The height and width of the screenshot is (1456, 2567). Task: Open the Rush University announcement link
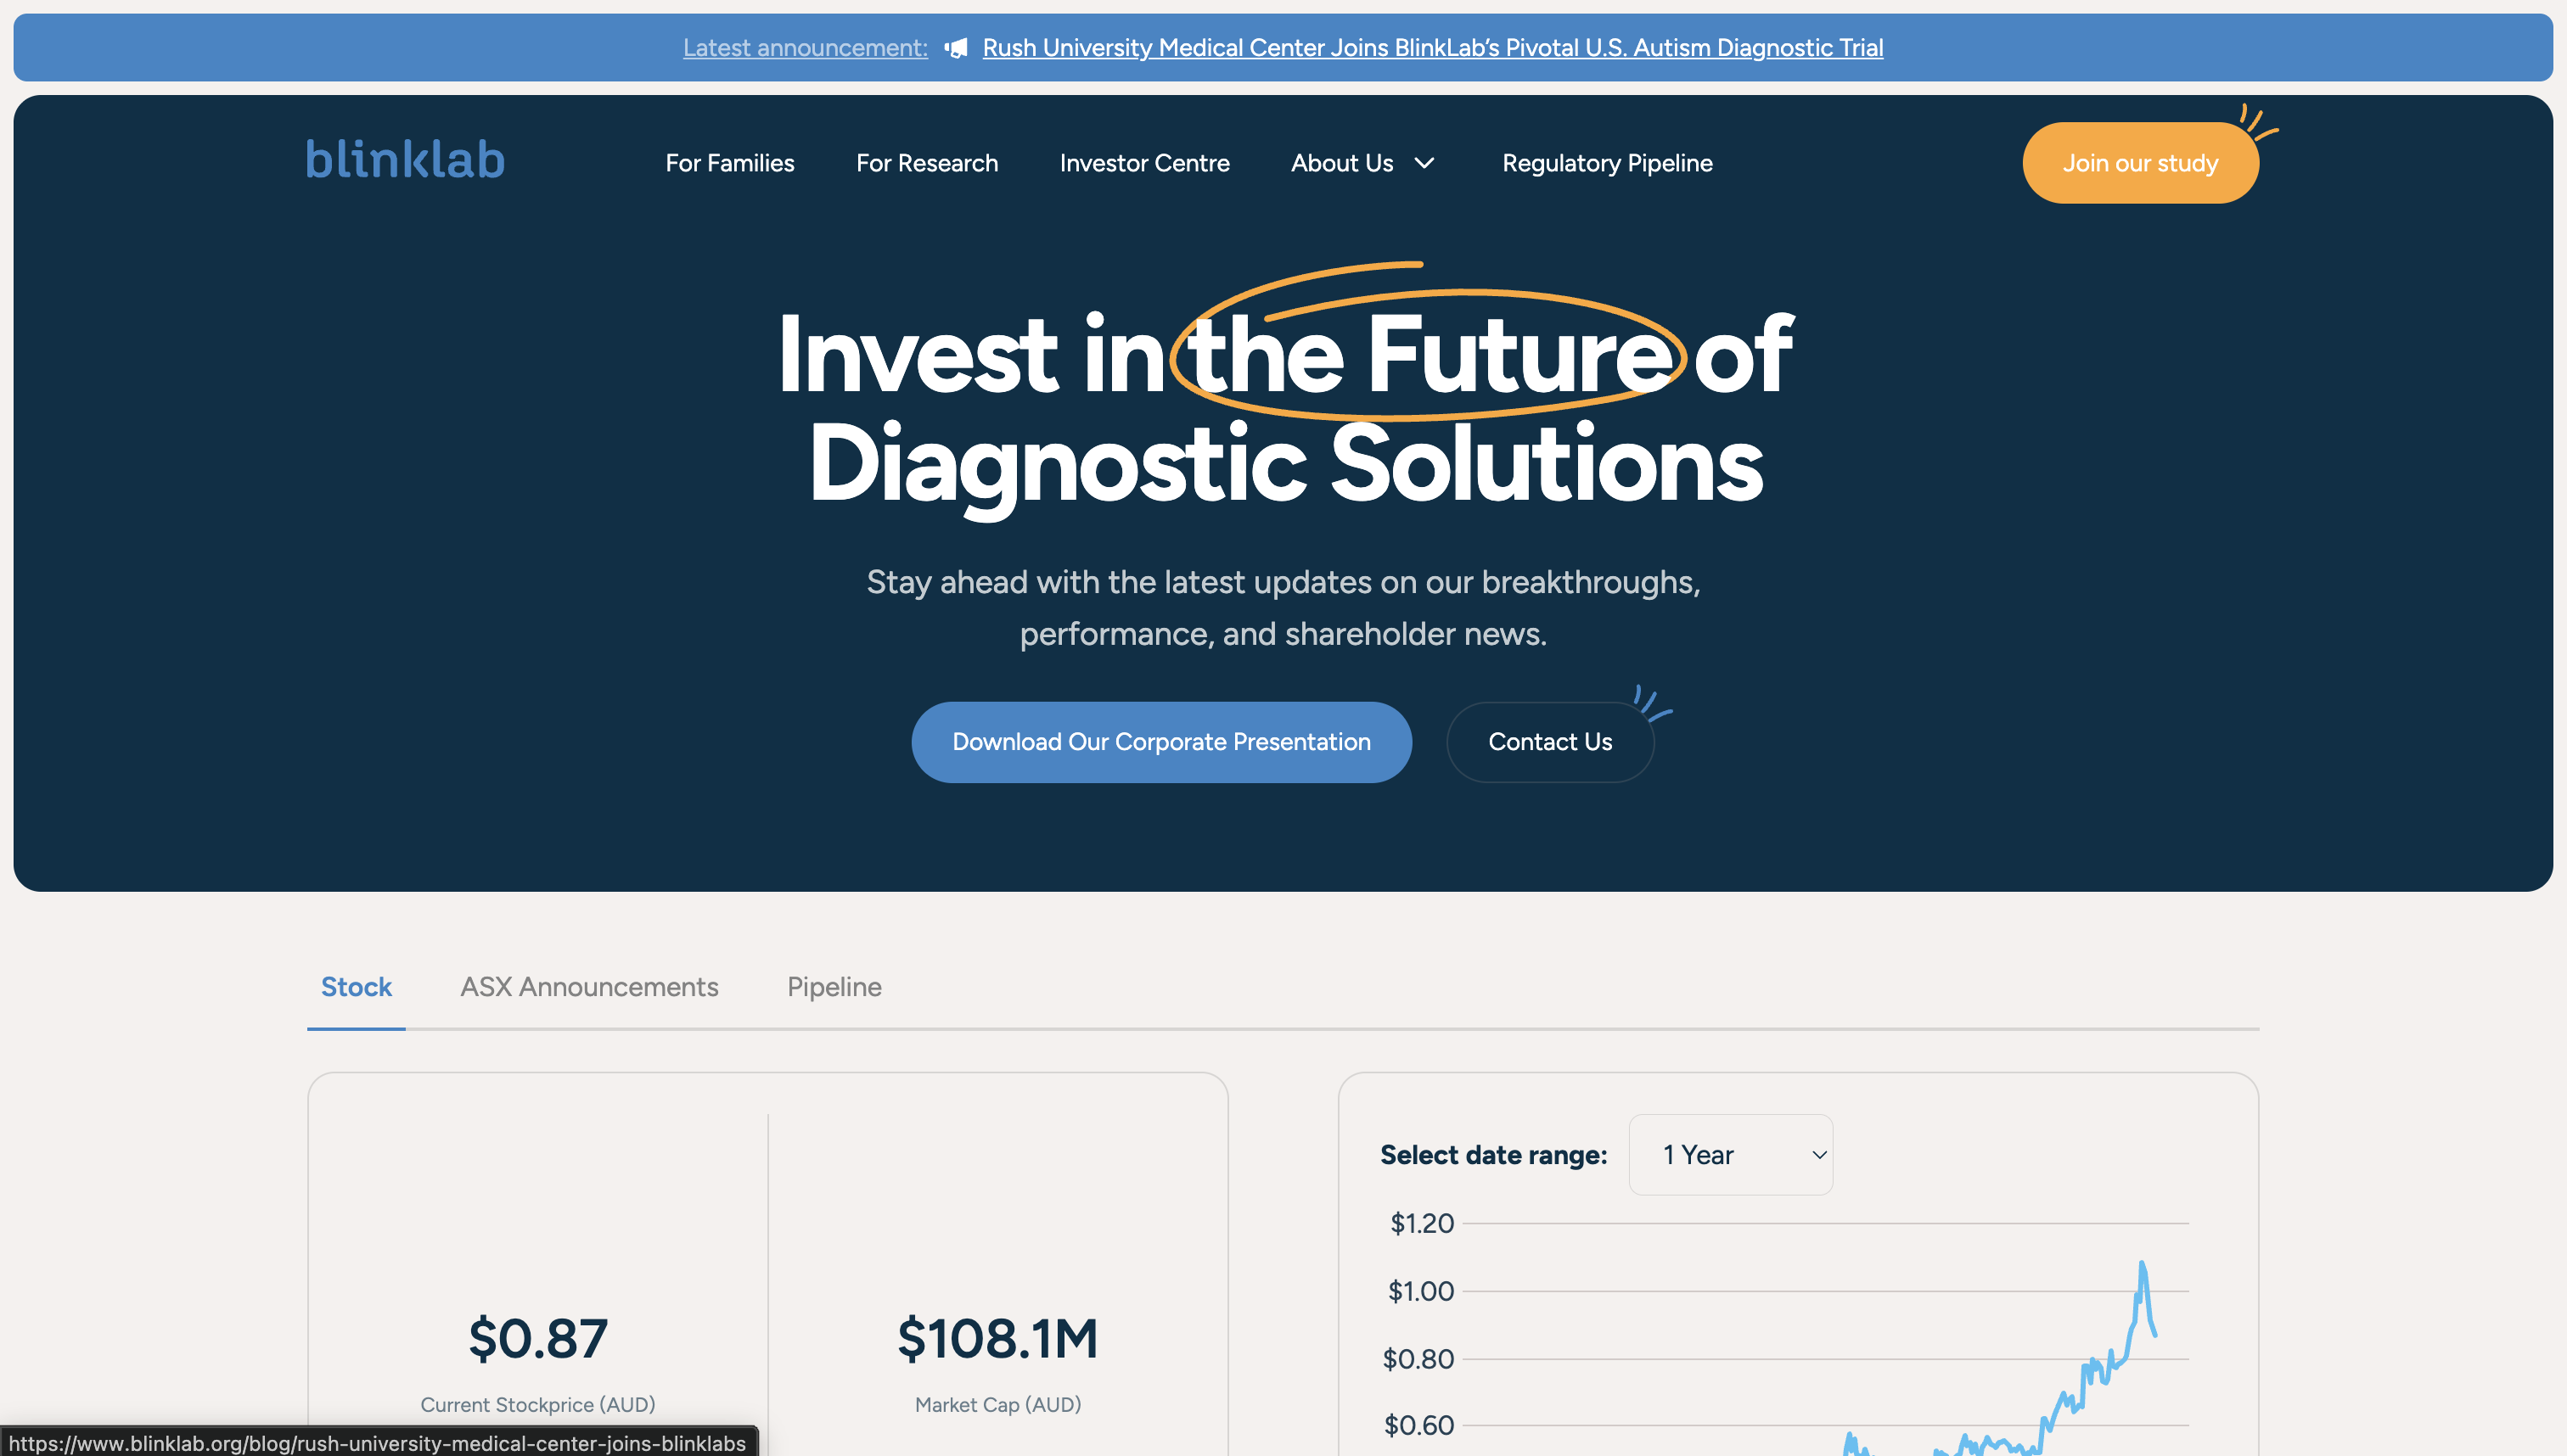pos(1431,48)
